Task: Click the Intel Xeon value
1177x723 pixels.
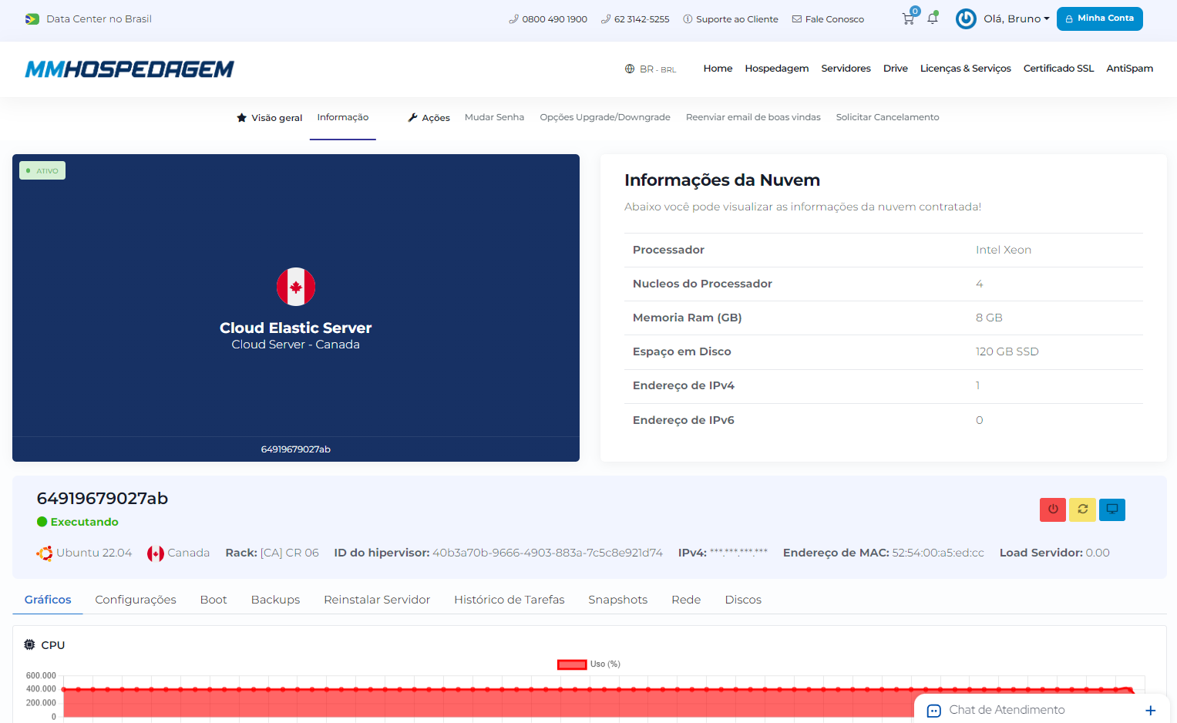Action: 1003,250
